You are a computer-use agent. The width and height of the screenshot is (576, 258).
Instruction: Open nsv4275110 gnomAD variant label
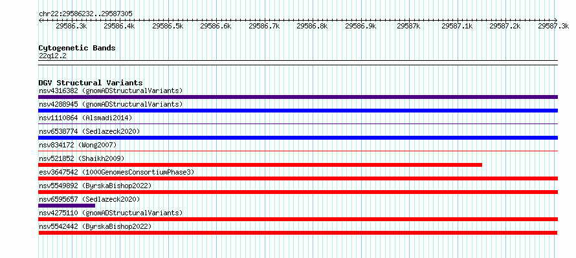pyautogui.click(x=111, y=213)
